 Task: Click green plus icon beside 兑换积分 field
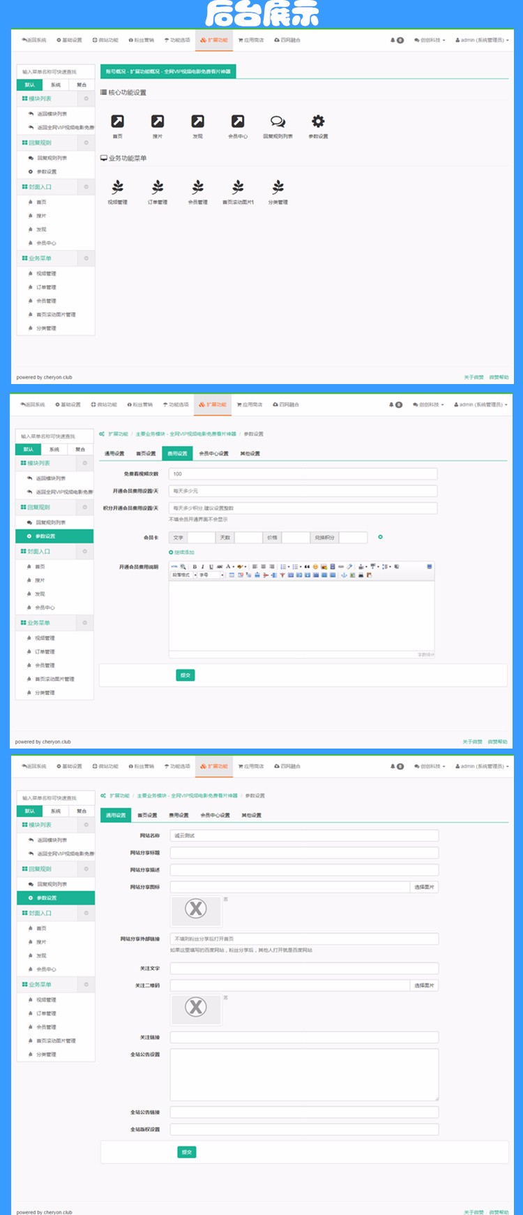380,537
